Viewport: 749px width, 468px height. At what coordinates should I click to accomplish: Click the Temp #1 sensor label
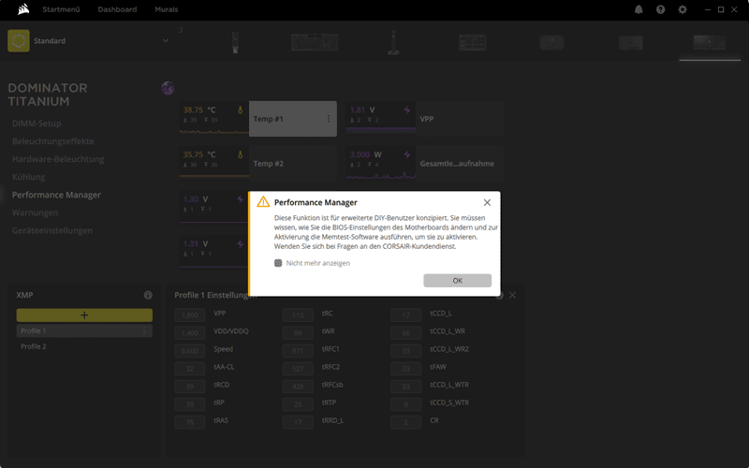268,119
